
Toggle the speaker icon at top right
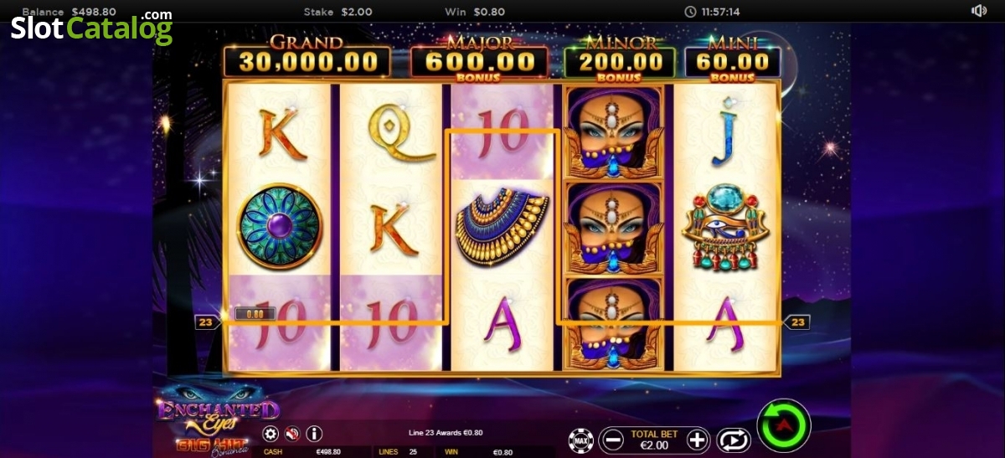pos(979,11)
